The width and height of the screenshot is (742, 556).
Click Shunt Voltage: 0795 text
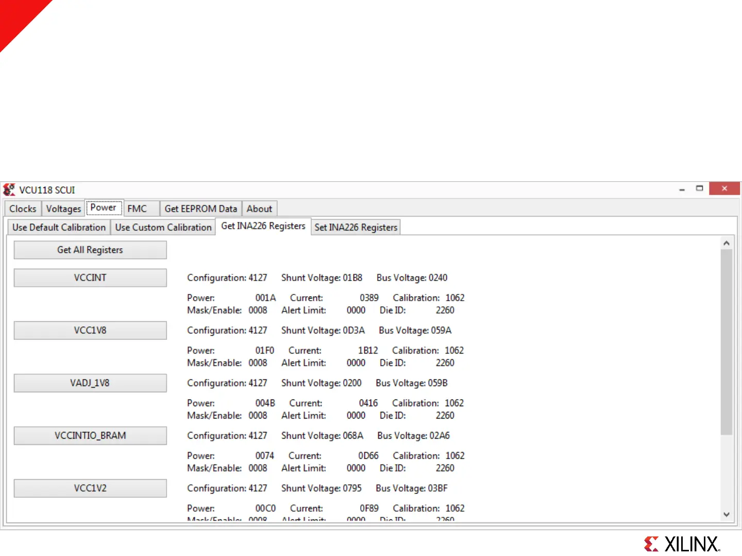[x=322, y=488]
